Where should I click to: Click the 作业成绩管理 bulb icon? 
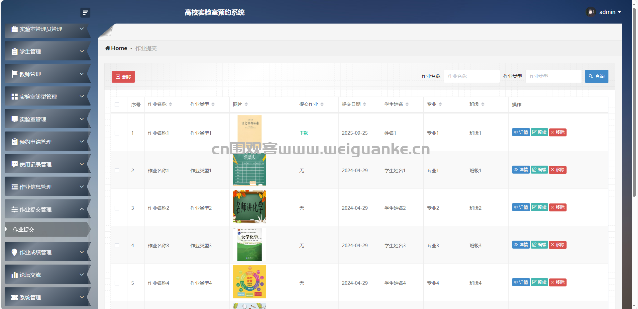click(15, 252)
